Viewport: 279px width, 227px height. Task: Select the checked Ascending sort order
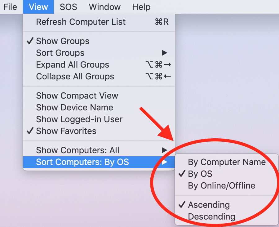tap(227, 205)
